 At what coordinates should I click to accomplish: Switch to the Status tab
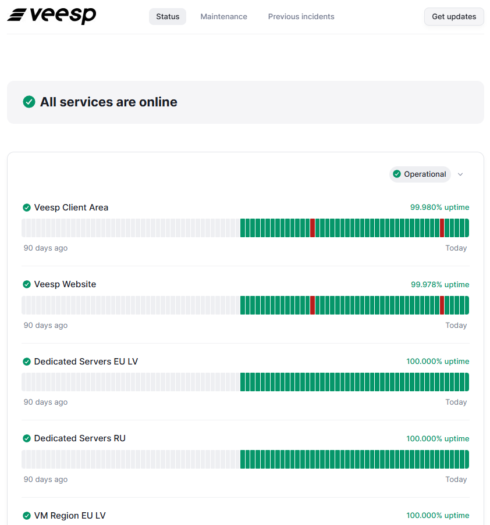[168, 17]
